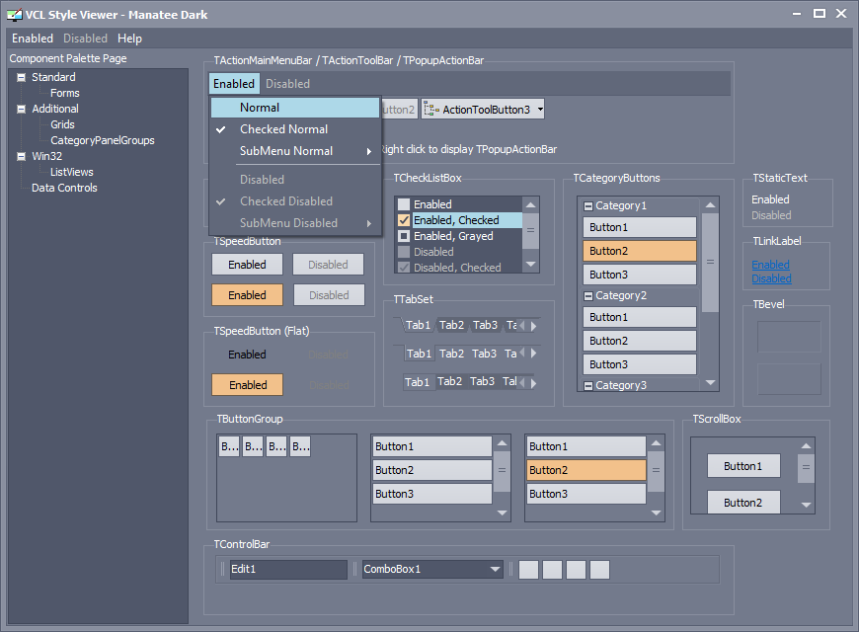Viewport: 859px width, 632px height.
Task: Click the ActionToolButton3 tree icon
Action: 431,110
